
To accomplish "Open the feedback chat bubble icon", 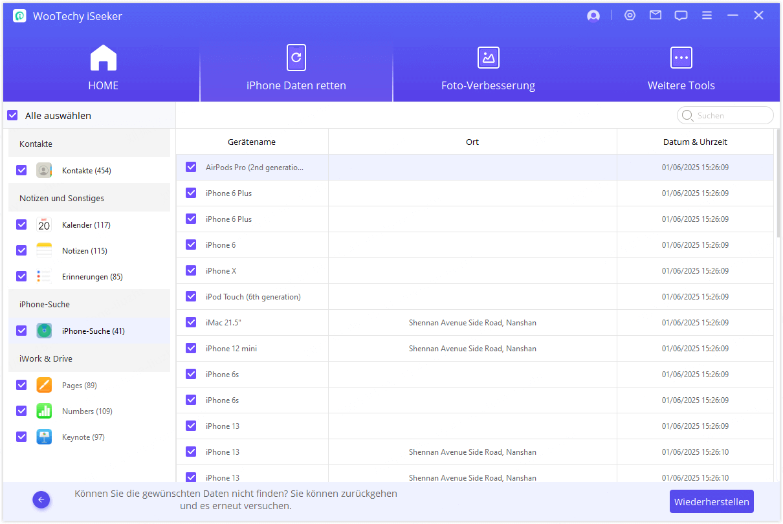I will [x=681, y=15].
